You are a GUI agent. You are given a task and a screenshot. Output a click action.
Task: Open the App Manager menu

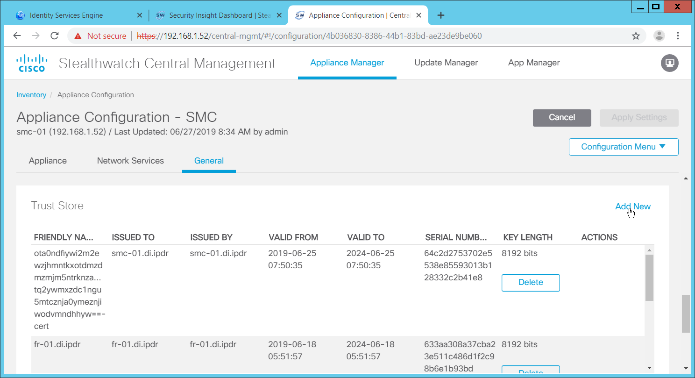tap(534, 63)
